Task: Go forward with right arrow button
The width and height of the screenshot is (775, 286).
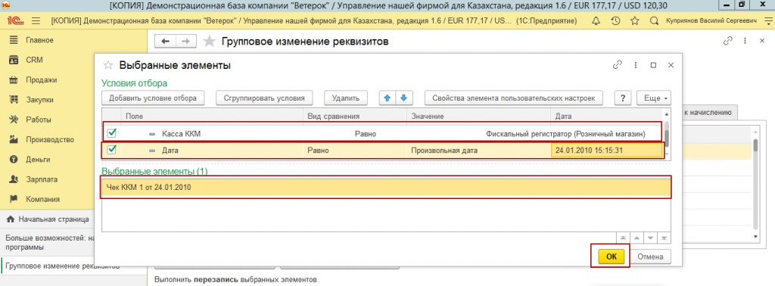Action: tap(186, 42)
